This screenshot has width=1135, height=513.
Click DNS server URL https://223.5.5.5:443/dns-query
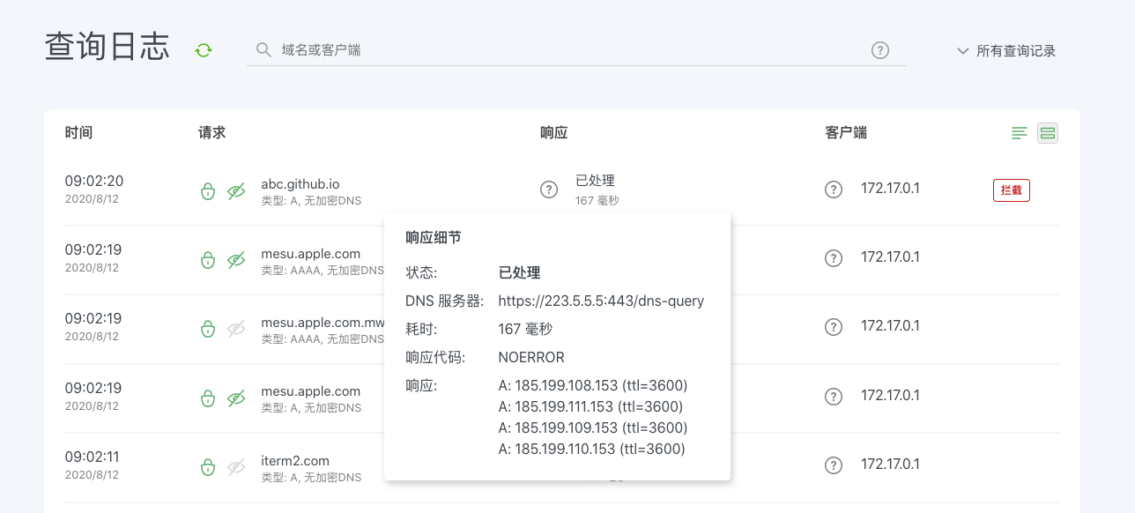[x=601, y=301]
